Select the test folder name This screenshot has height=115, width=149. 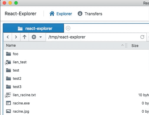click(x=16, y=70)
